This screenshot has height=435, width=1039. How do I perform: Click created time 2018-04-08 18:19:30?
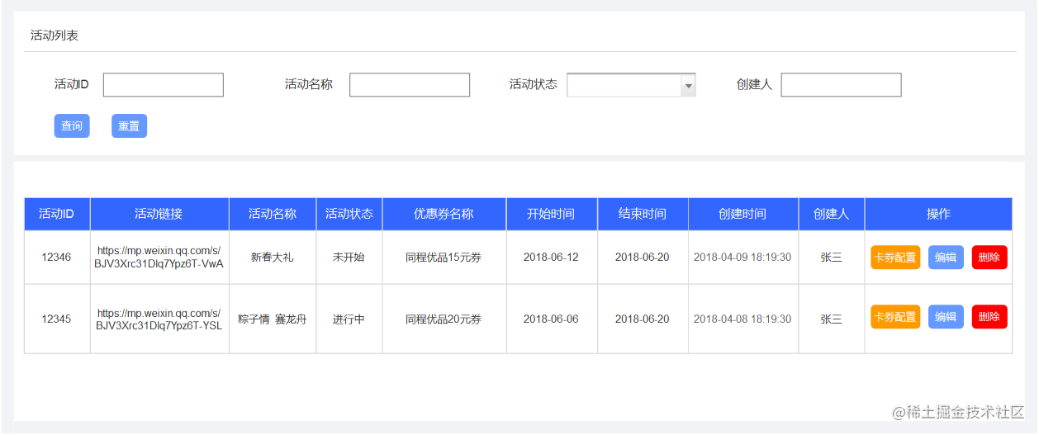tap(742, 319)
